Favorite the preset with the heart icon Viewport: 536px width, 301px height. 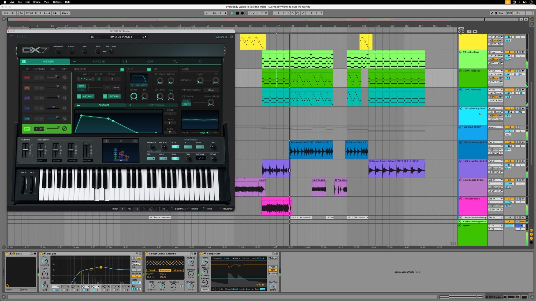[x=98, y=37]
